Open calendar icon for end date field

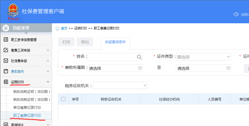click(x=228, y=68)
